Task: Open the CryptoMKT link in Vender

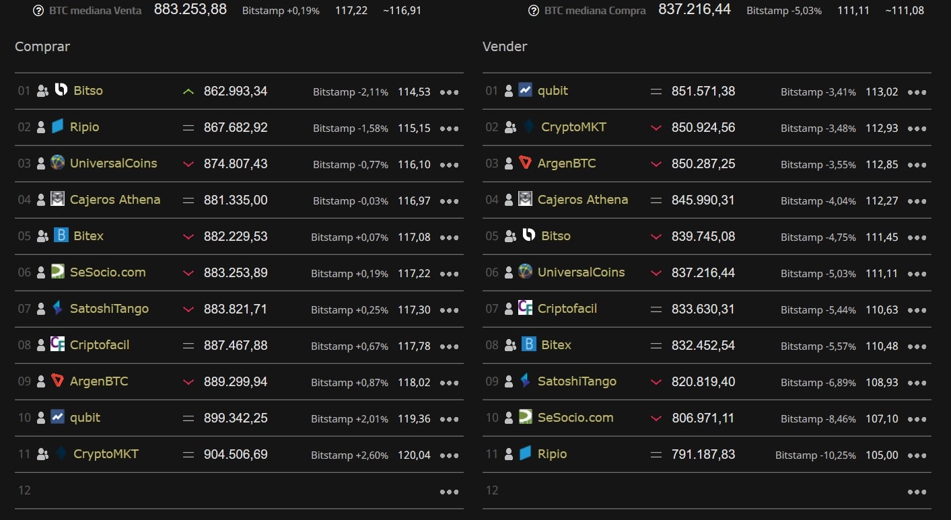Action: (x=573, y=126)
